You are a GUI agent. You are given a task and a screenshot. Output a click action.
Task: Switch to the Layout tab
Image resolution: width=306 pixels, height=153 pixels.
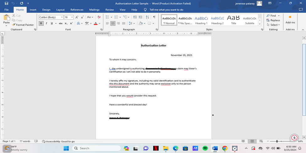[x=61, y=9]
